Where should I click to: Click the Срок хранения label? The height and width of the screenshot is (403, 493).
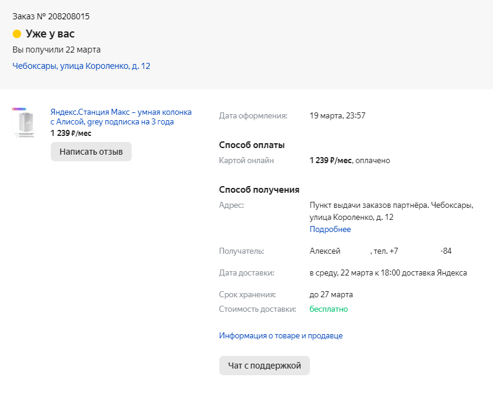248,295
